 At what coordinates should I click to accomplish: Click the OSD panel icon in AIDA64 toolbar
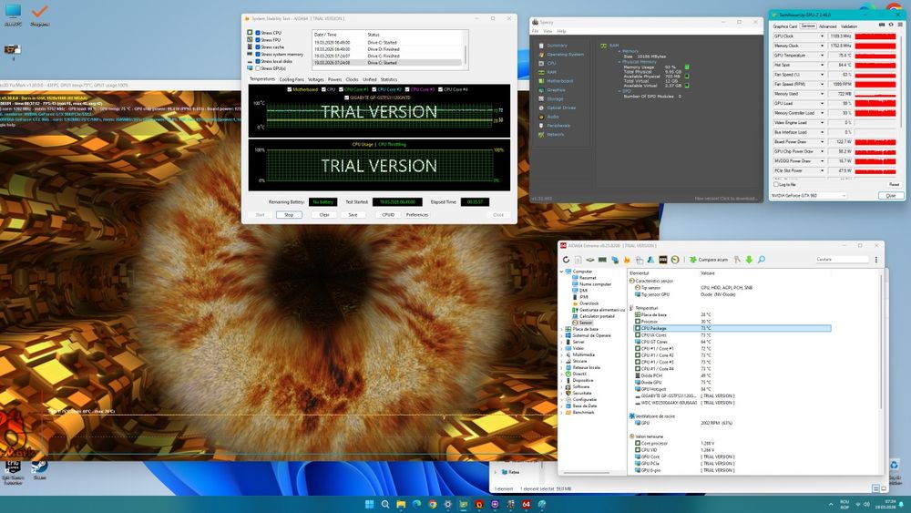[663, 259]
